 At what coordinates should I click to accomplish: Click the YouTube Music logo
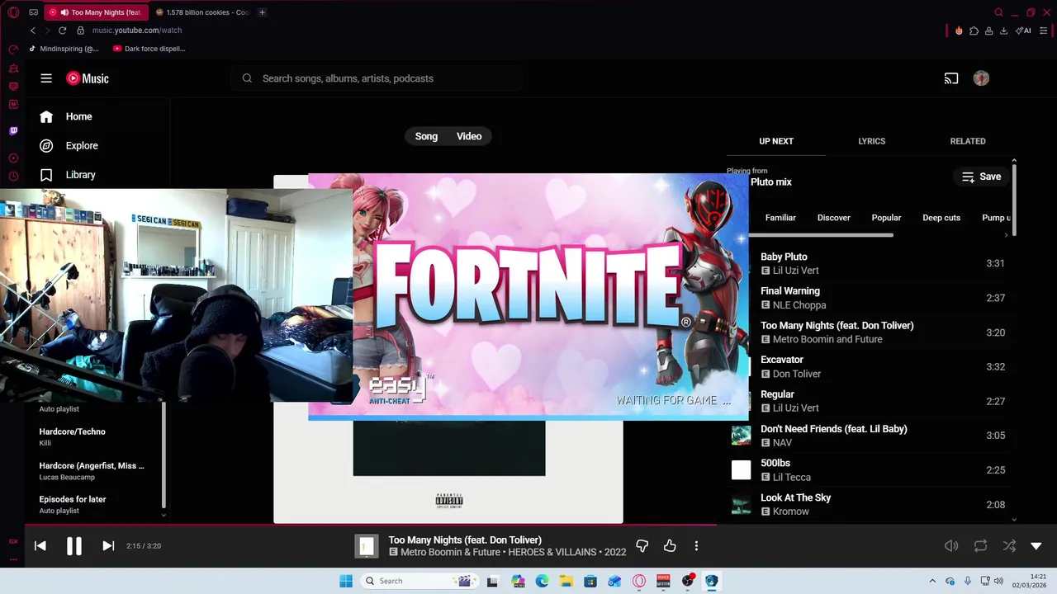pyautogui.click(x=88, y=78)
